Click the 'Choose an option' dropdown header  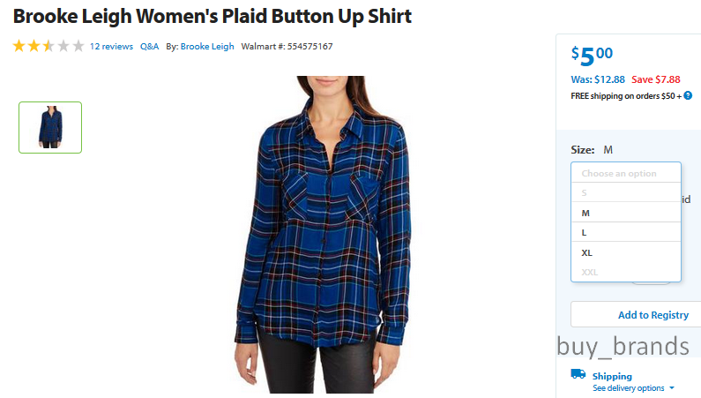tap(626, 173)
